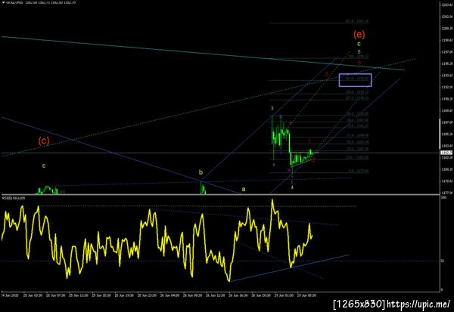Click the '25 Jun 03:00' time axis label
Screen dimensions: 454x312
[x=33, y=295]
